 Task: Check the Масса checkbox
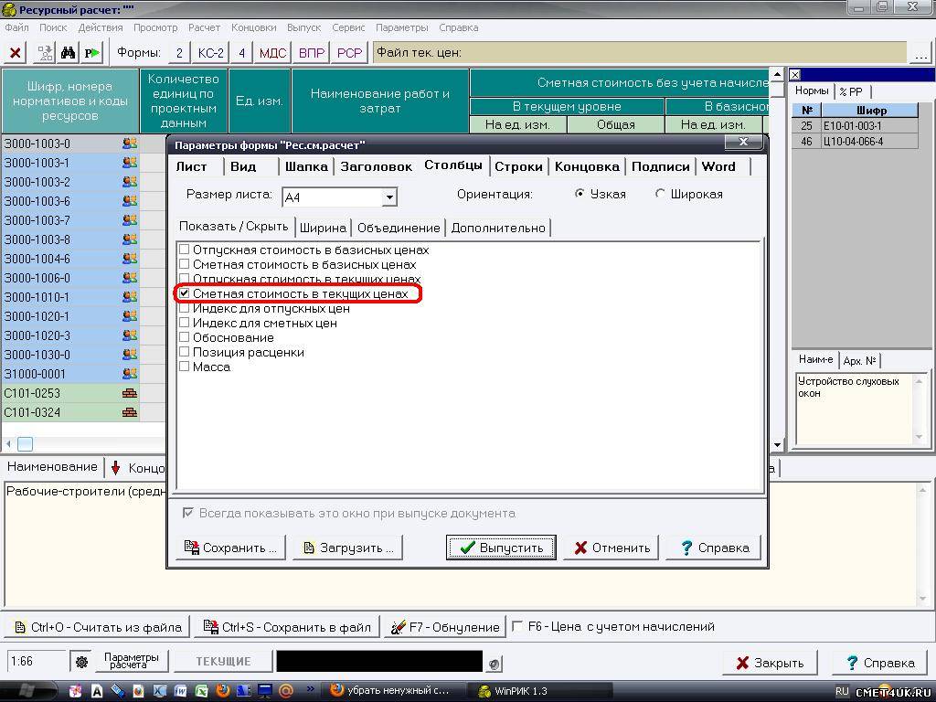click(185, 367)
